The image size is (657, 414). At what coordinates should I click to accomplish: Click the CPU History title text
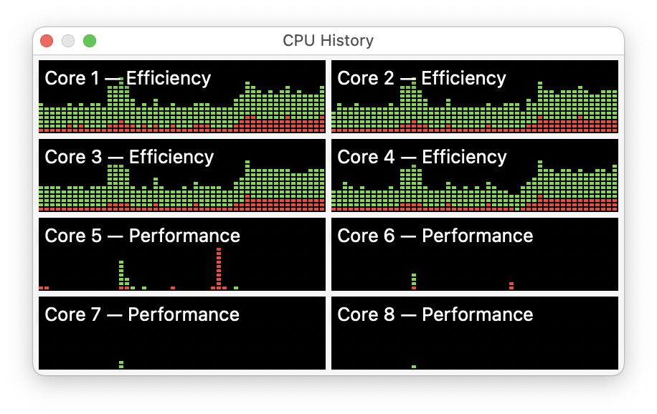[x=327, y=41]
